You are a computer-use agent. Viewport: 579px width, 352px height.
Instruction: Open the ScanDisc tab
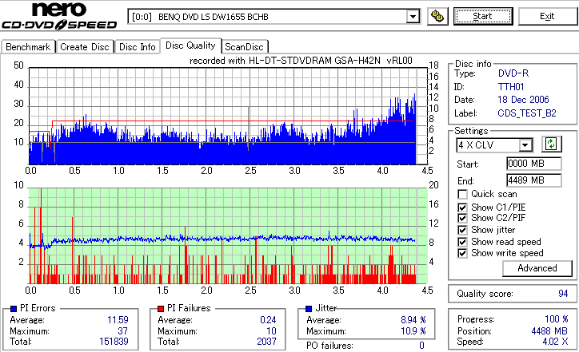click(x=244, y=47)
